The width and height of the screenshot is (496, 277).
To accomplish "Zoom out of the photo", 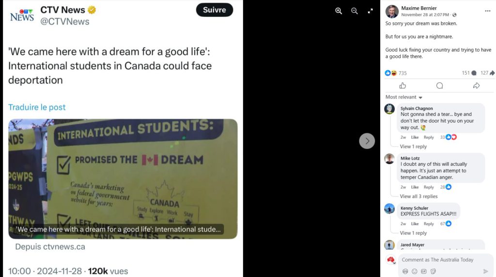I will [x=354, y=11].
